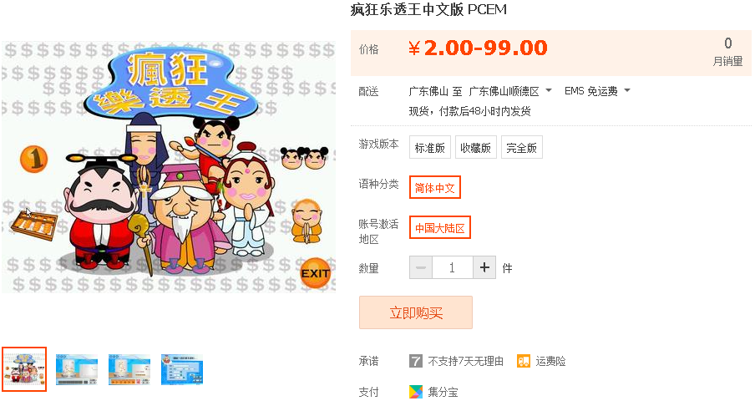Click the twin heads character icon

click(x=304, y=158)
